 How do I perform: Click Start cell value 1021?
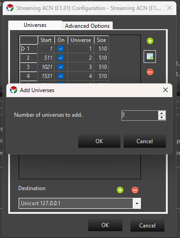pos(46,67)
